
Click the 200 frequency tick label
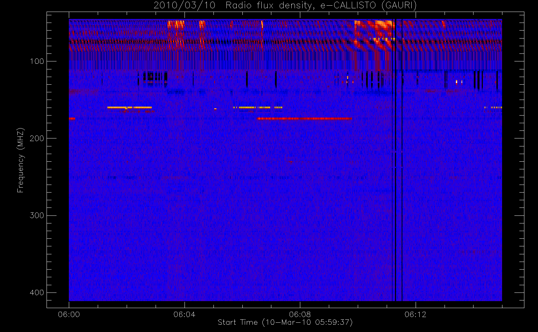[37, 138]
